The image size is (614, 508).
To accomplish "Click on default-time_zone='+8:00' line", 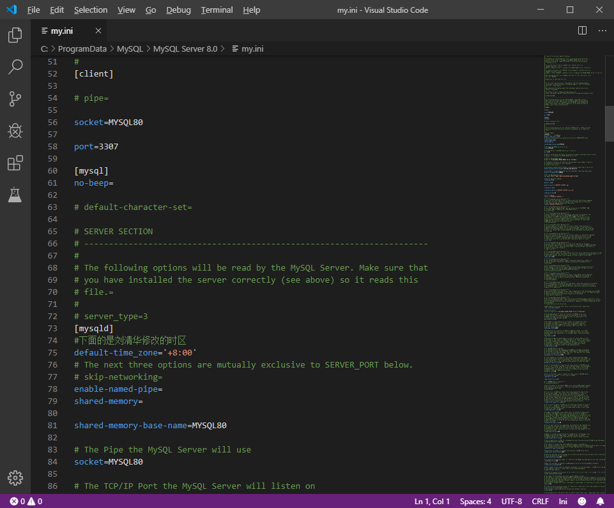I will click(x=135, y=353).
